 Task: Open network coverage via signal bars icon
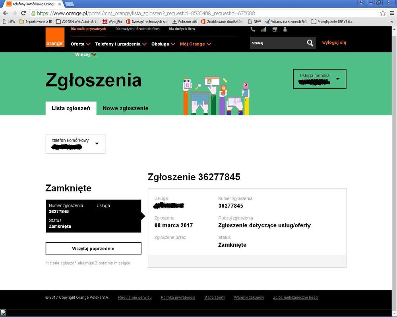[x=263, y=29]
